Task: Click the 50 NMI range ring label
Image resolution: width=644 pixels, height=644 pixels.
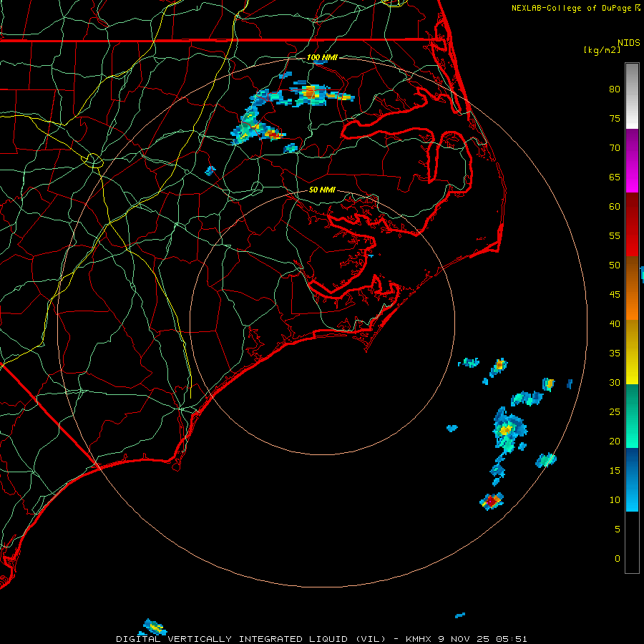Action: pos(323,190)
